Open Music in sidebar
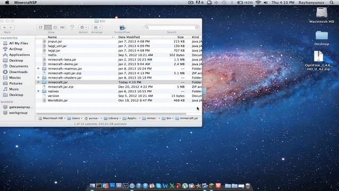 (14, 89)
